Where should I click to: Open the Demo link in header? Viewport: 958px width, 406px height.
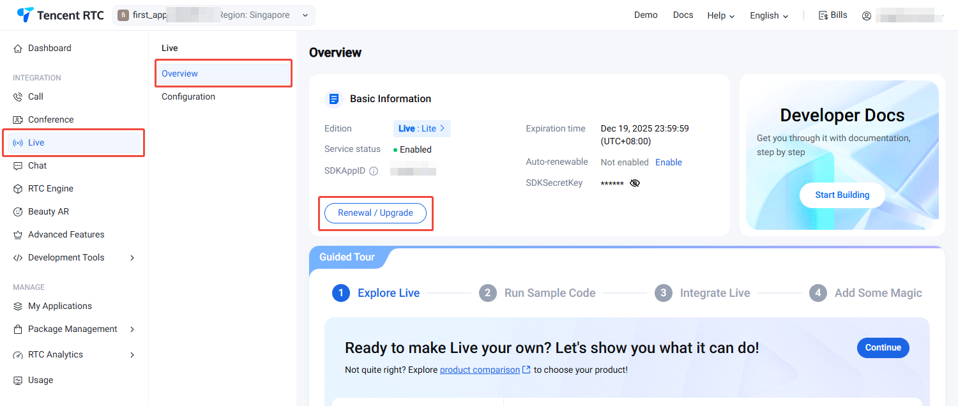coord(646,15)
